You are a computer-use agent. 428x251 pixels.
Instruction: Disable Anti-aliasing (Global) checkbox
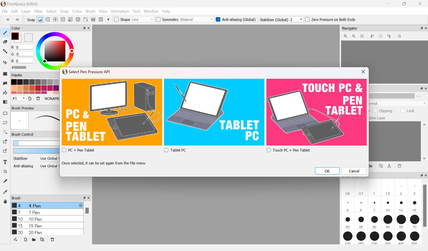click(218, 20)
